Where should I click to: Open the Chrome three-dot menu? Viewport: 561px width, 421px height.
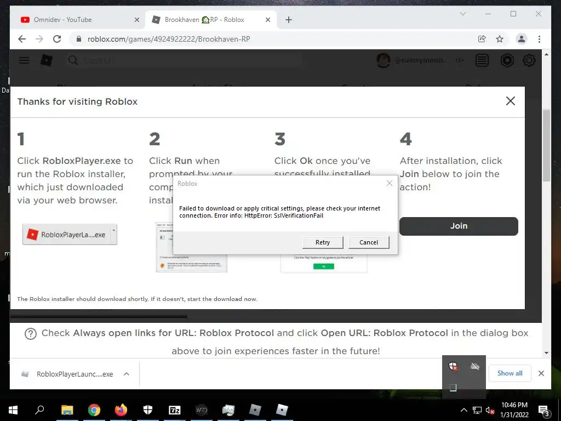point(539,39)
